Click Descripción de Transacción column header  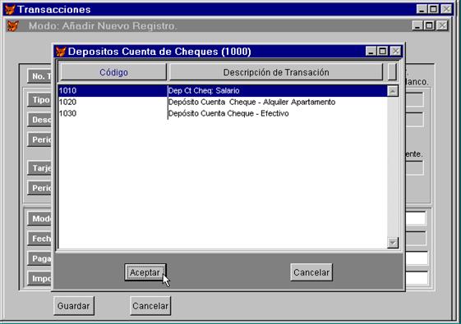click(276, 72)
